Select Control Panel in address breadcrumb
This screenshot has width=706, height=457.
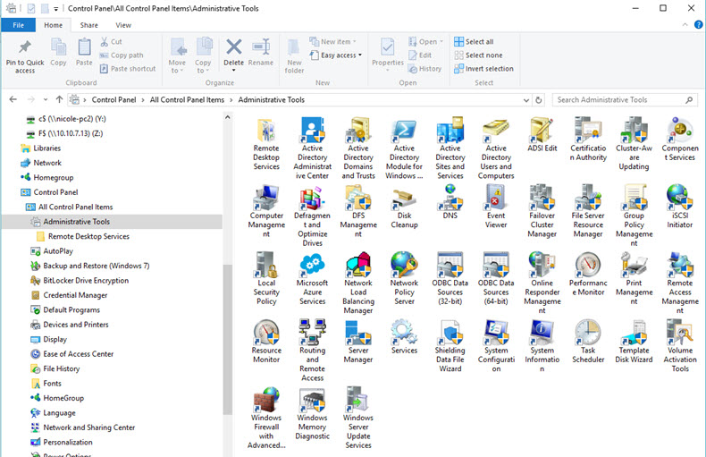113,100
